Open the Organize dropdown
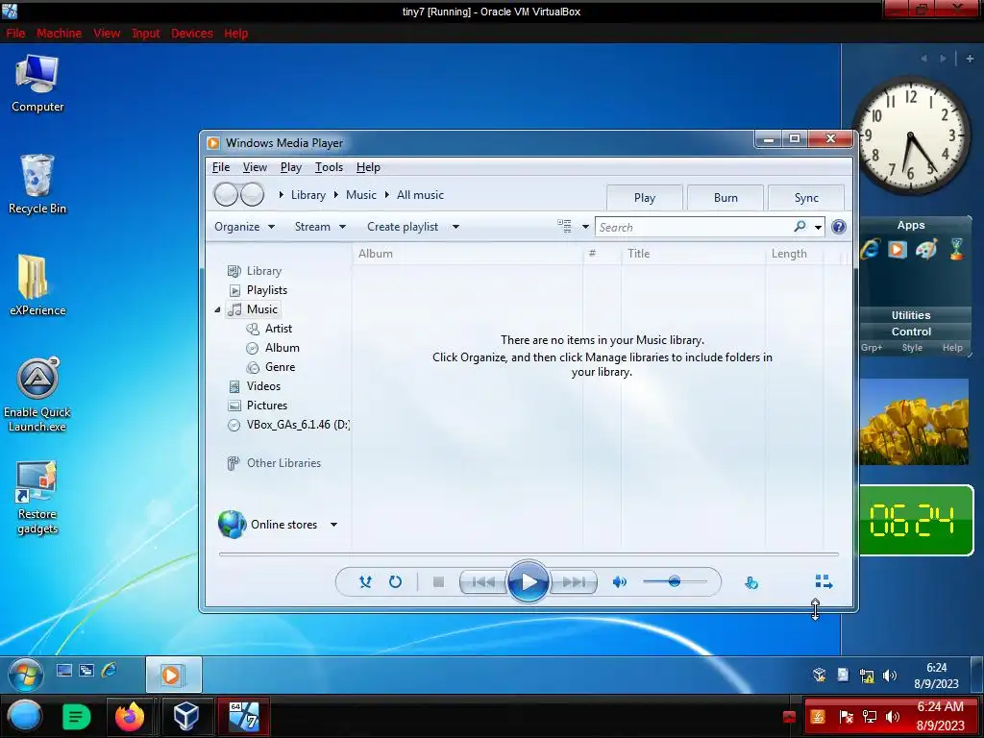Viewport: 984px width, 738px height. pos(244,227)
